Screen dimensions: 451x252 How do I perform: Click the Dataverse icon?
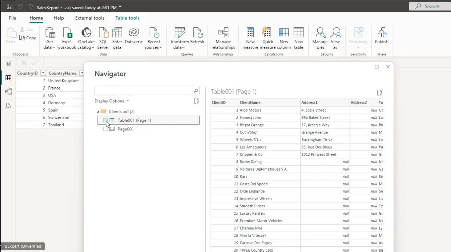(x=134, y=32)
